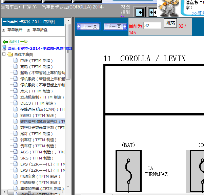The width and height of the screenshot is (204, 195).
Task: Collapse the 总体电路图 folder tree node
Action: [4, 54]
